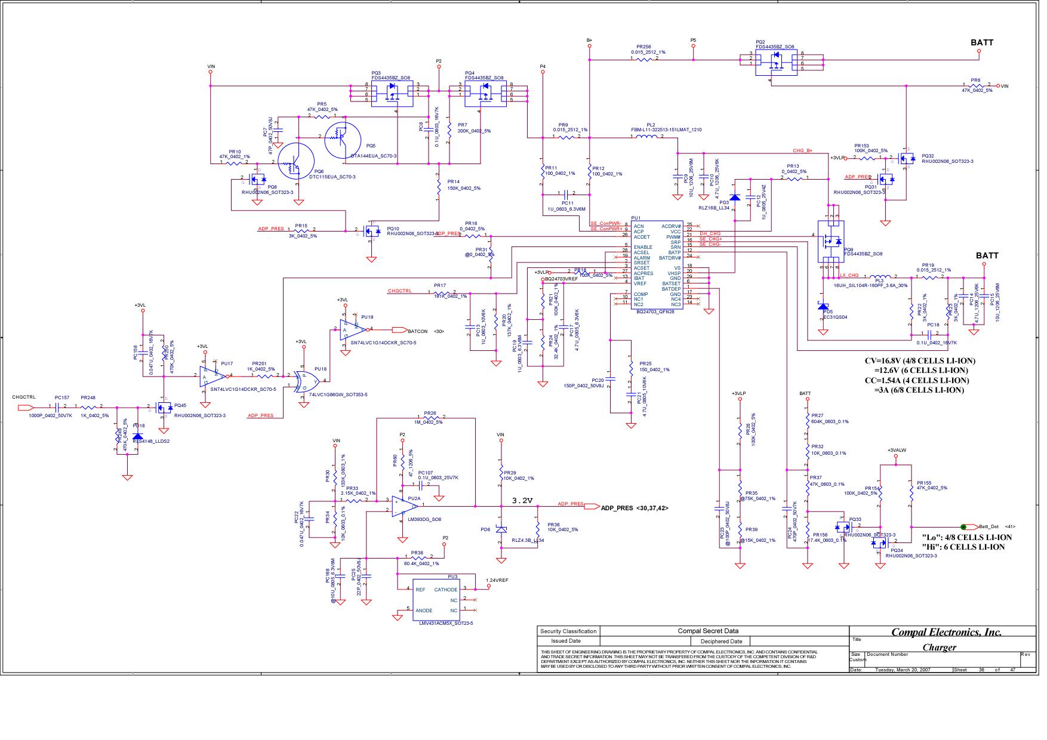This screenshot has width=1047, height=740.
Task: Click the VIN power terminal near PR10
Action: pos(211,72)
